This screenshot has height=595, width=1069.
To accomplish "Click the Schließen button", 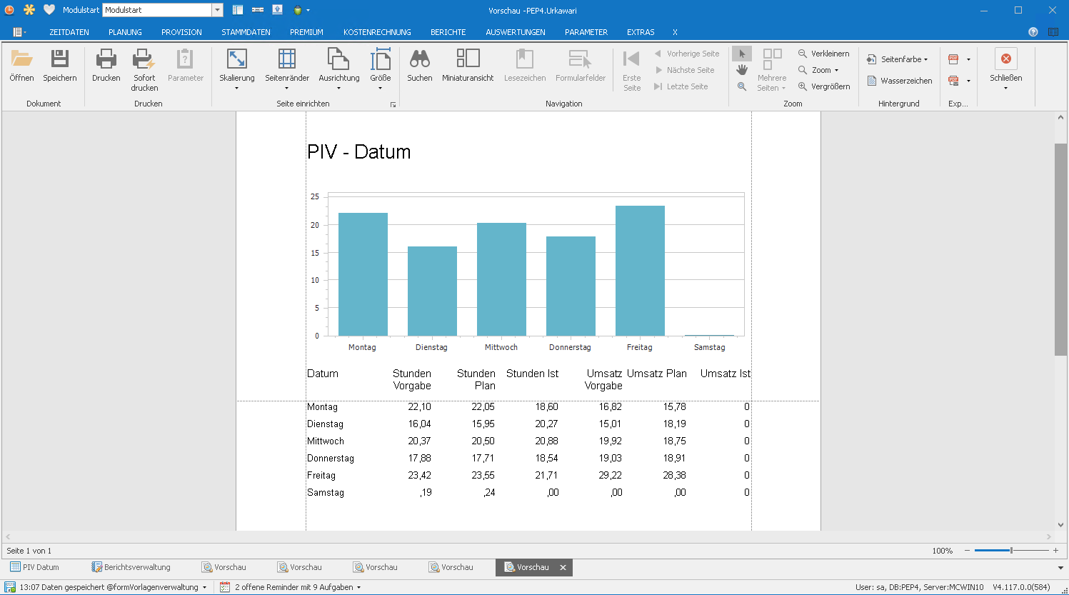I will (1005, 59).
